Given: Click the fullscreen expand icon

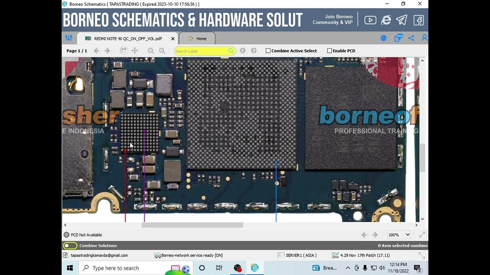Looking at the screenshot, I should click(422, 235).
